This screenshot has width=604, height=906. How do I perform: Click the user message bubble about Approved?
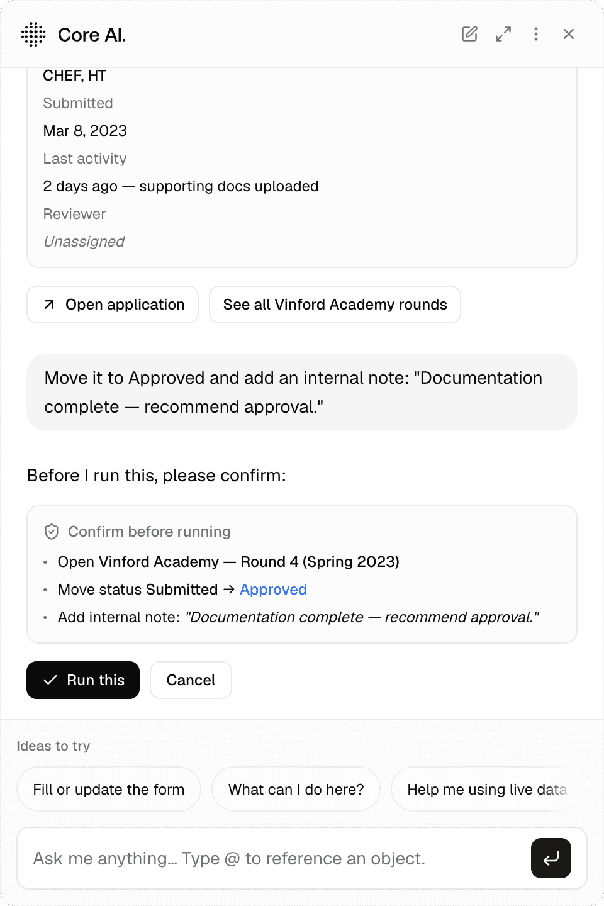tap(302, 393)
